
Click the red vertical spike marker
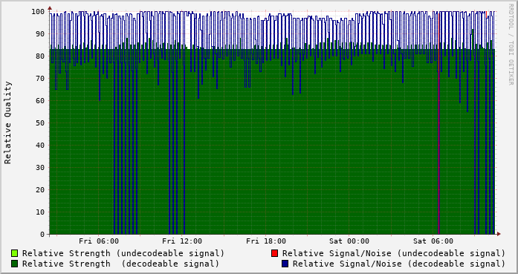click(x=438, y=124)
